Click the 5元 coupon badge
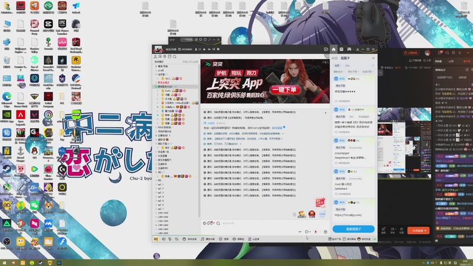The image size is (473, 266). click(320, 202)
